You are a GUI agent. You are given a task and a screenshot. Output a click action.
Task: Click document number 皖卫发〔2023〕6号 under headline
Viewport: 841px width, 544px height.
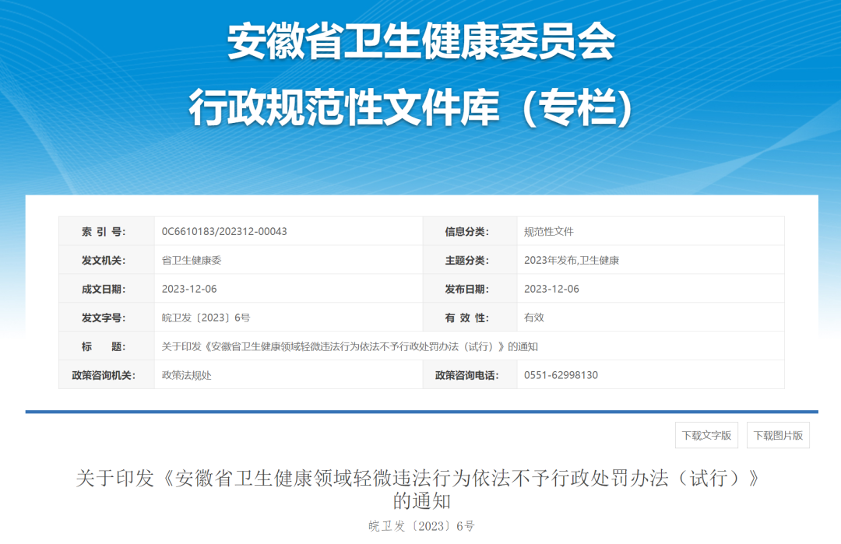click(x=421, y=526)
